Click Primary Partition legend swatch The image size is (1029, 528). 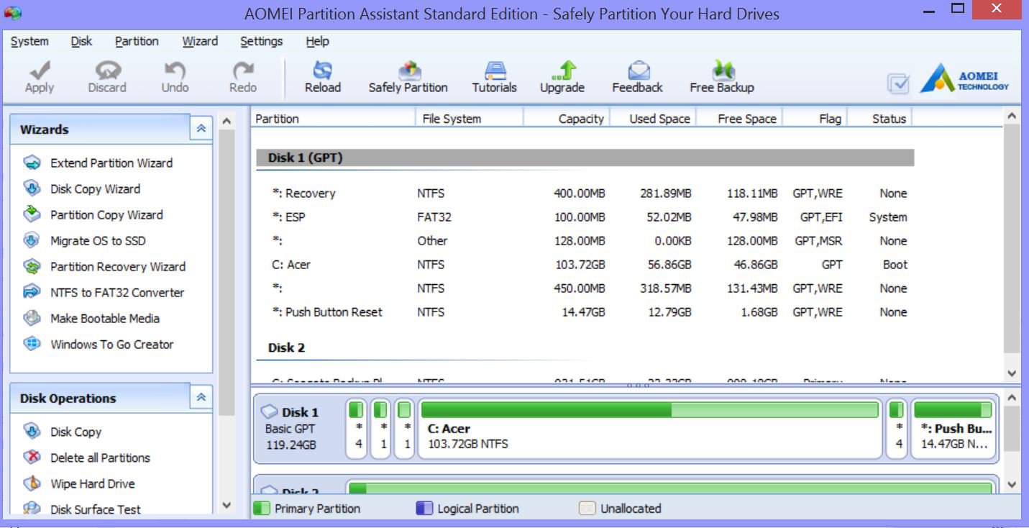pos(262,509)
